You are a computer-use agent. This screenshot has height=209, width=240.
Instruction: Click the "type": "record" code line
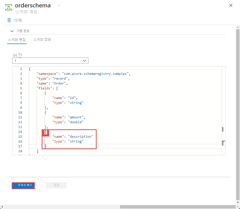point(53,79)
